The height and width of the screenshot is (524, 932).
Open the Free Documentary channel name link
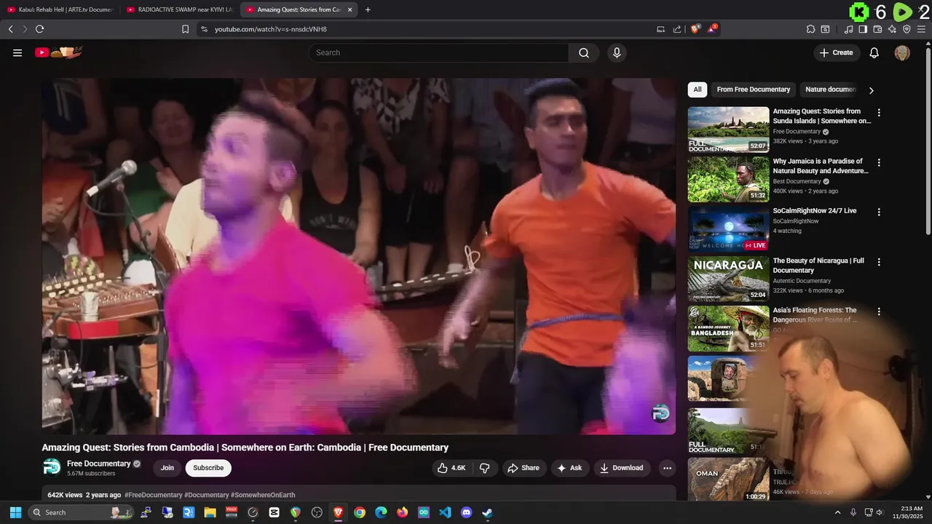[99, 464]
